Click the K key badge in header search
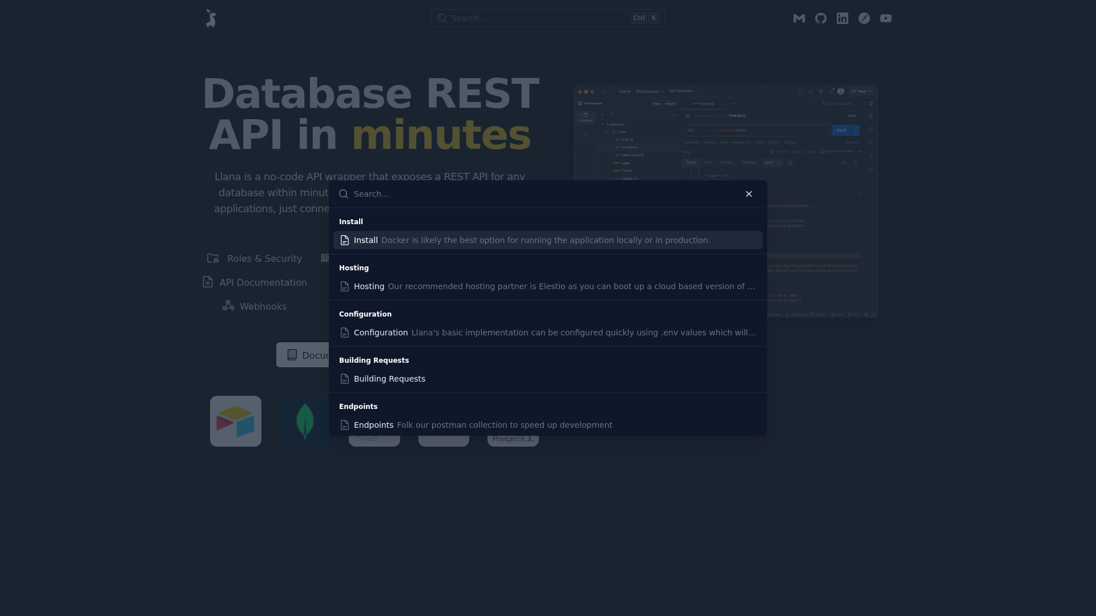Screen dimensions: 1096x616 (654, 18)
